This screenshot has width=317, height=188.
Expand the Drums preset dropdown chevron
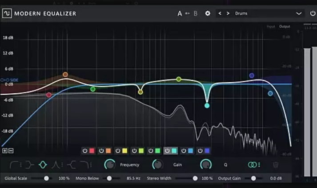[299, 13]
